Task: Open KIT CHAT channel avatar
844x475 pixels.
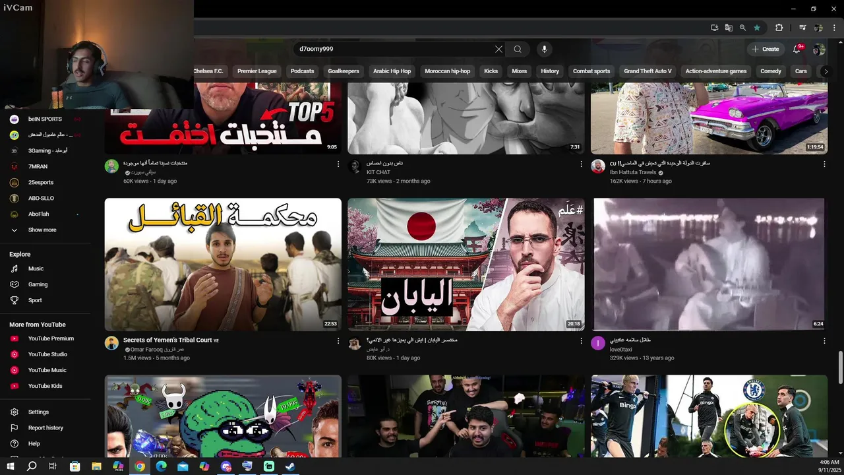Action: point(355,166)
